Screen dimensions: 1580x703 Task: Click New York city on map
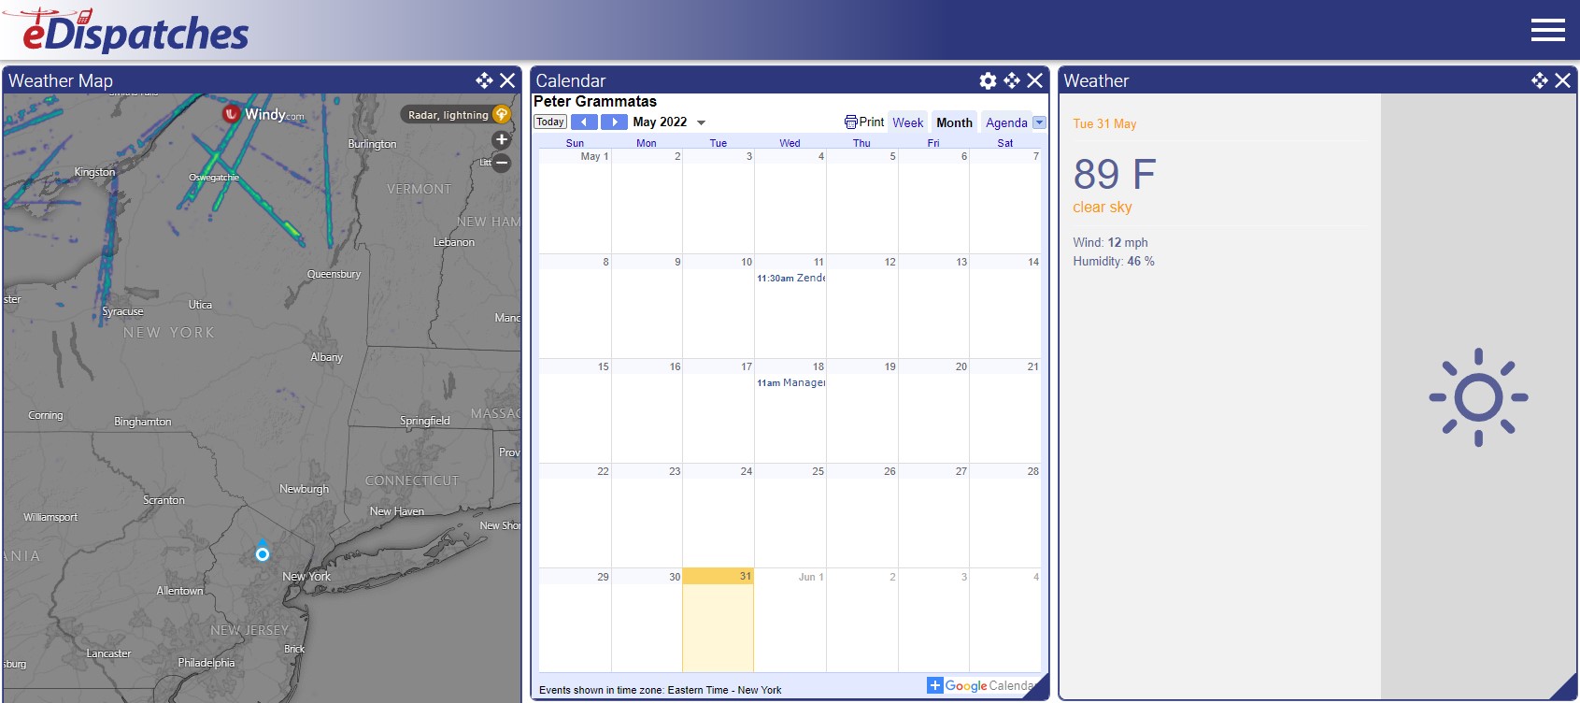pyautogui.click(x=306, y=576)
